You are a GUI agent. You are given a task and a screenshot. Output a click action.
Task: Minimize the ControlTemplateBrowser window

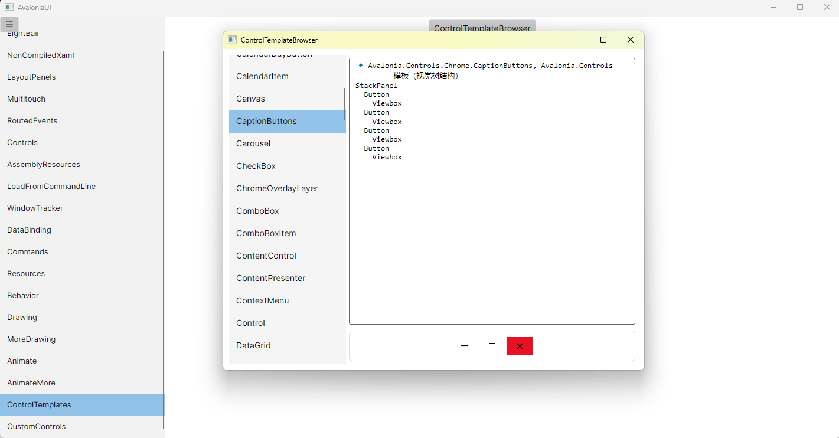point(577,40)
